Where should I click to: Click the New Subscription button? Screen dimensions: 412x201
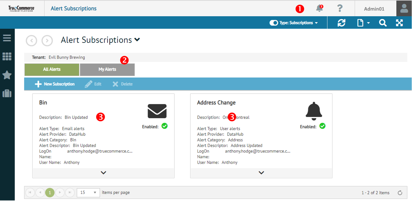(55, 84)
